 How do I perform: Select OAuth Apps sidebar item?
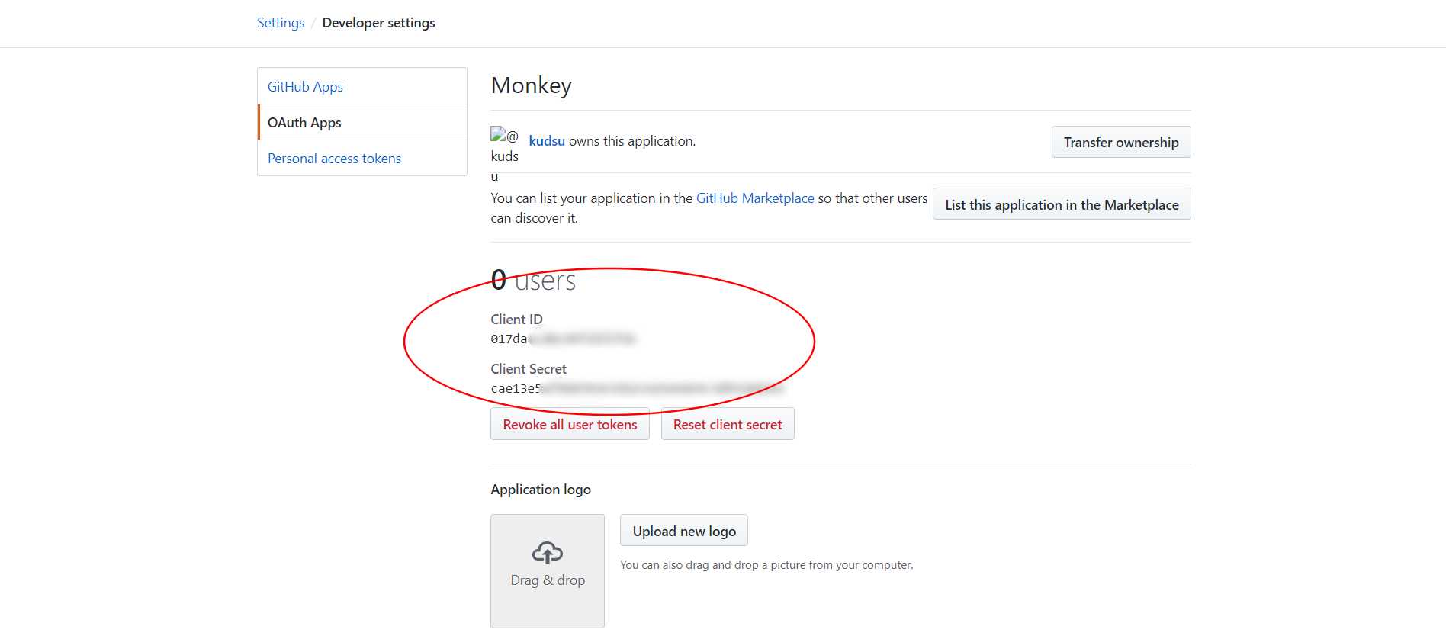click(362, 122)
